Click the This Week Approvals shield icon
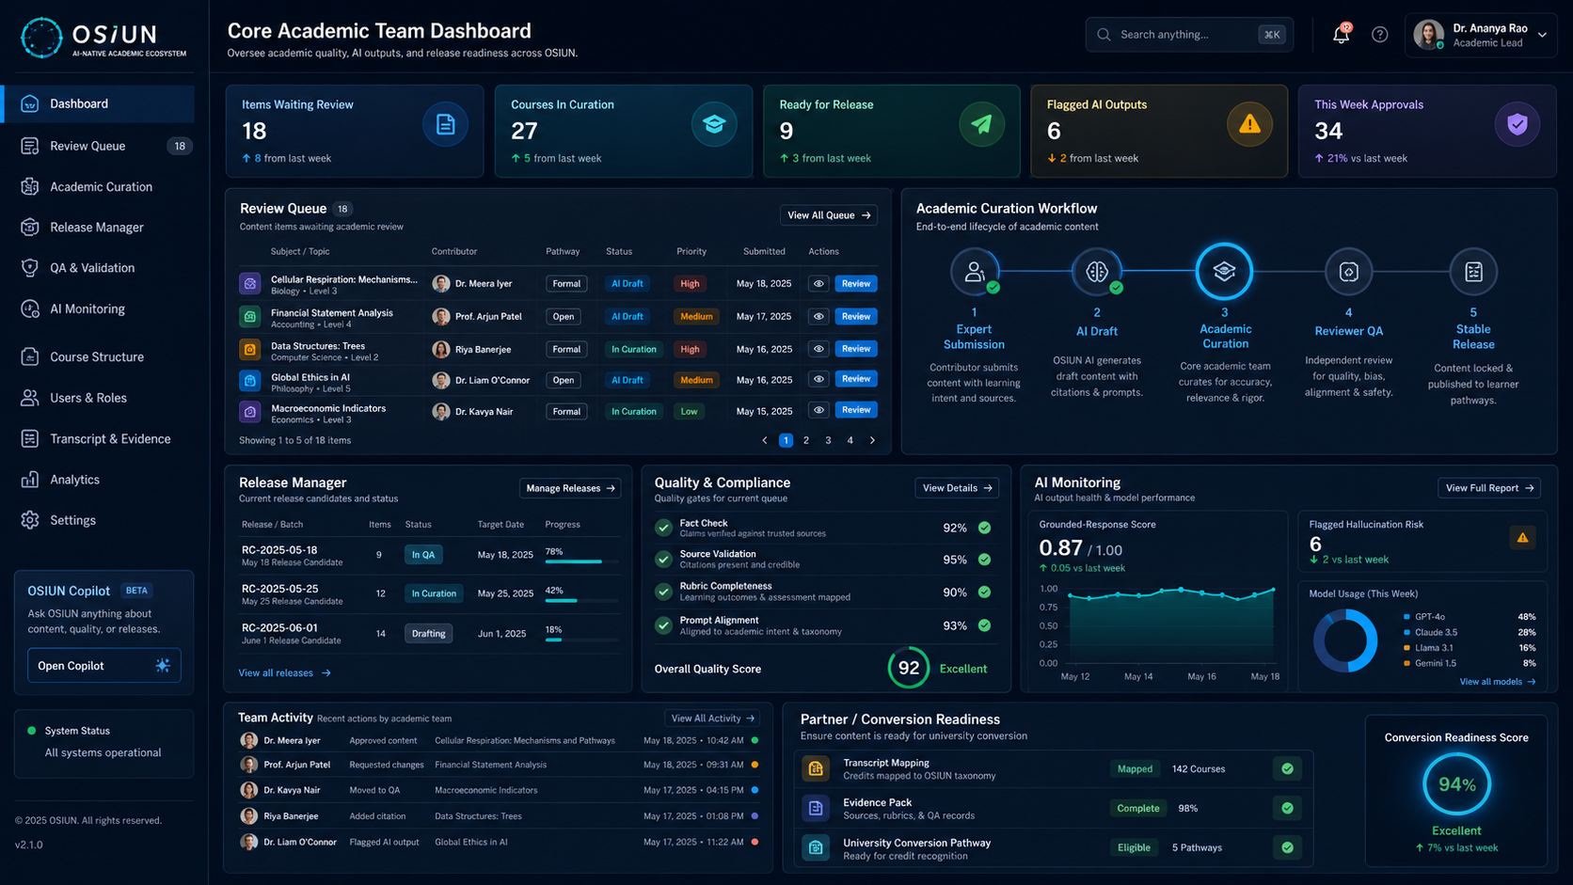 click(x=1517, y=124)
